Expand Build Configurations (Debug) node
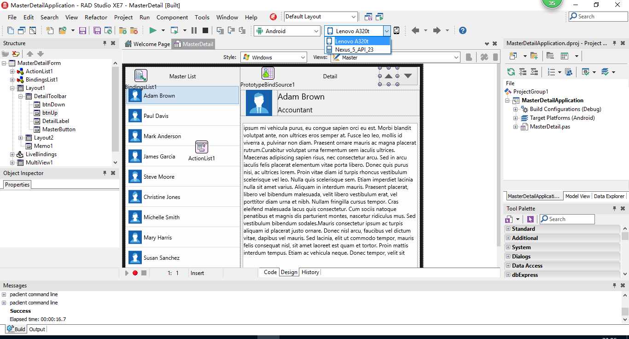Image resolution: width=629 pixels, height=339 pixels. pyautogui.click(x=516, y=109)
